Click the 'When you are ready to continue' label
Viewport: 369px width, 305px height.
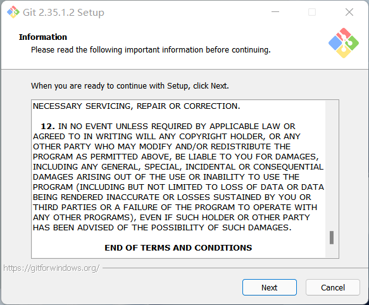tap(130, 86)
